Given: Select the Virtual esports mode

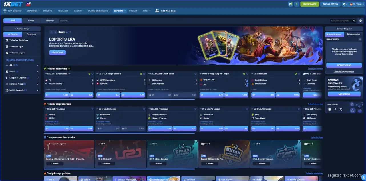Looking at the screenshot, I should point(31,21).
